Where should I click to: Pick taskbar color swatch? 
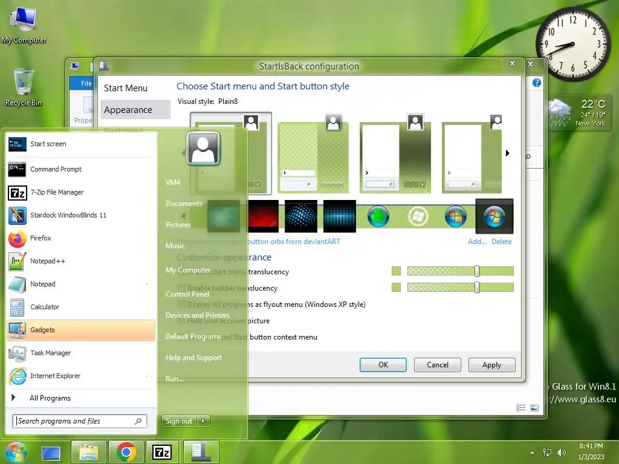coord(396,287)
